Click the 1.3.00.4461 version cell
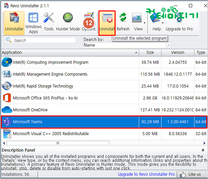 click(x=178, y=122)
